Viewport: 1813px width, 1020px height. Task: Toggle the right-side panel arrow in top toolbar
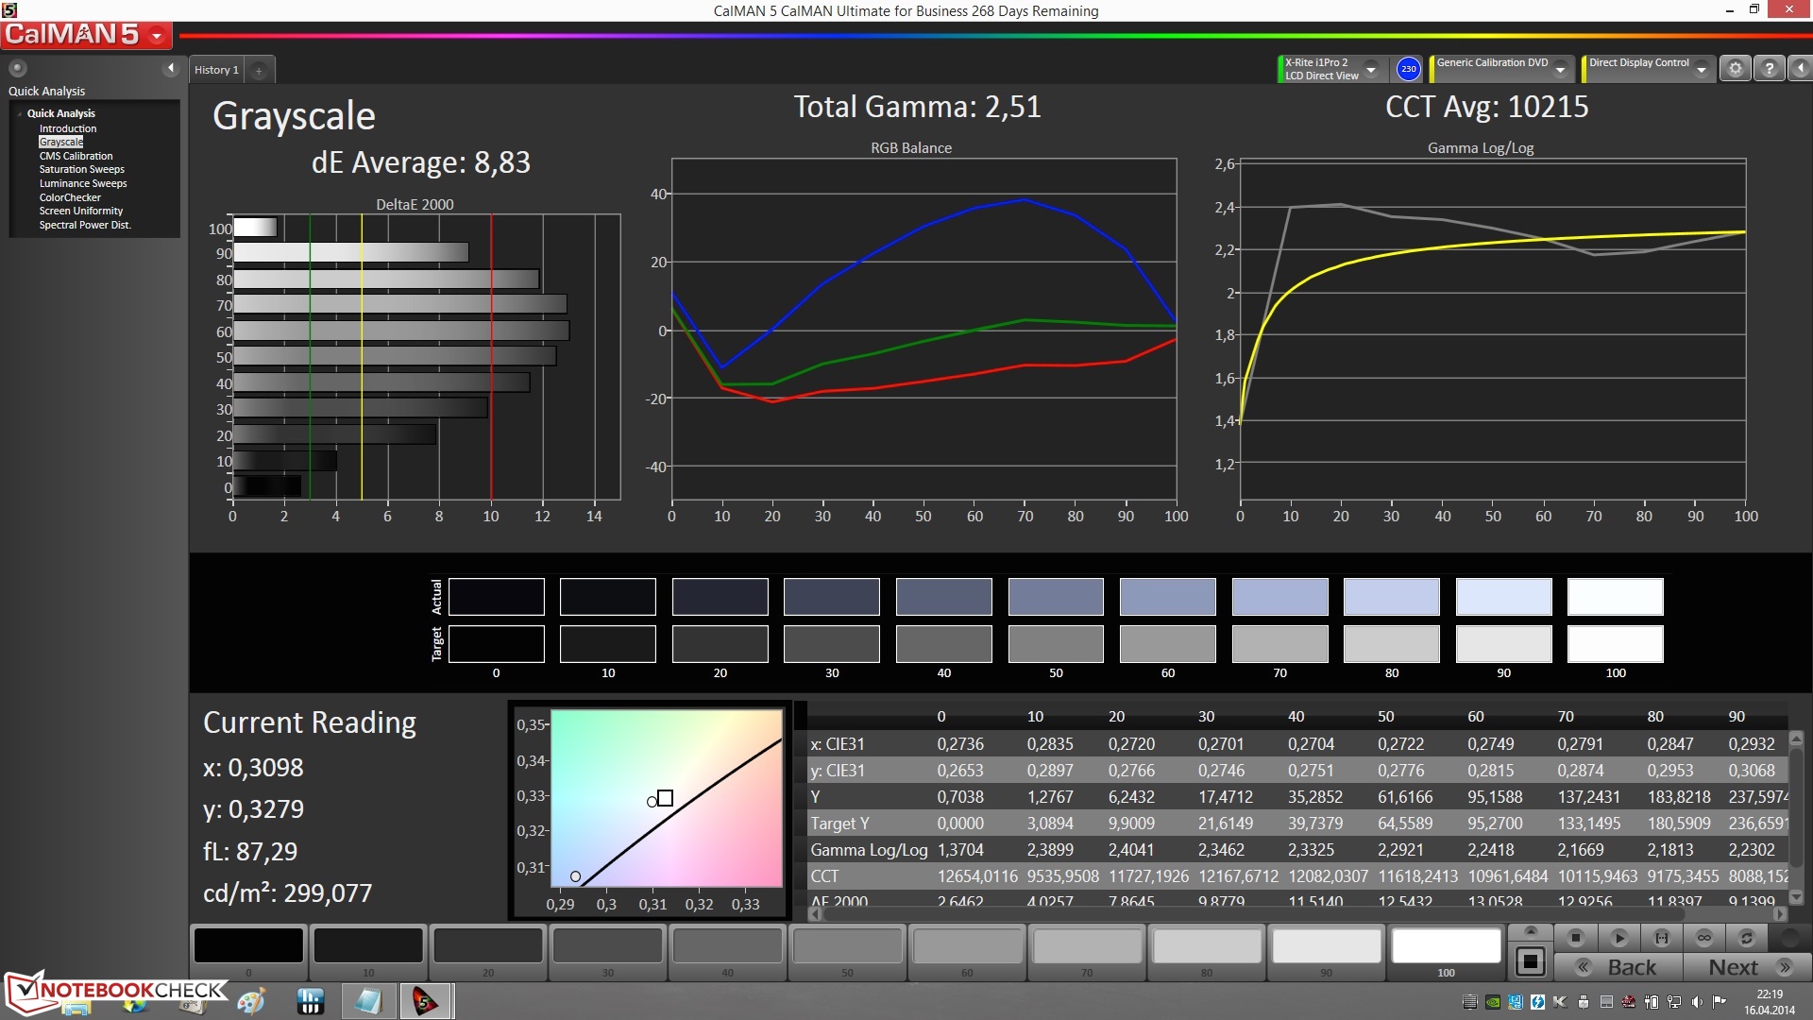click(x=1800, y=69)
